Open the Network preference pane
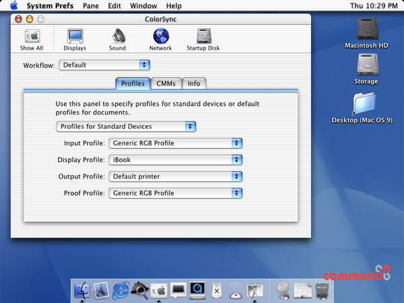The image size is (404, 303). (x=161, y=40)
